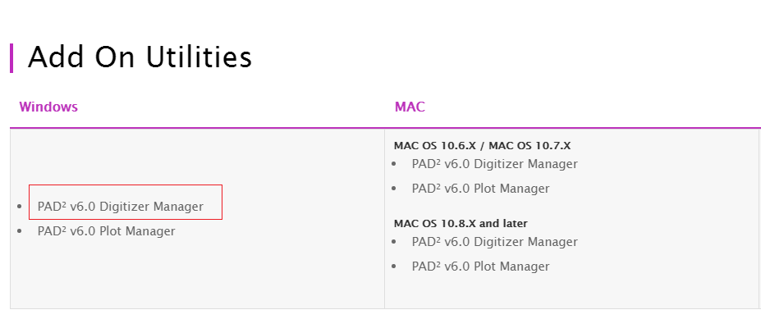Click the purple bar beside Add On Utilities

point(11,57)
